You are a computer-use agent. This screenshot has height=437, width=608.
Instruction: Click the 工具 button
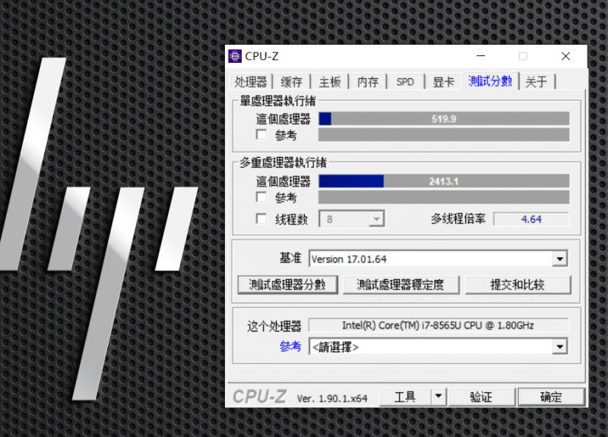coord(405,397)
